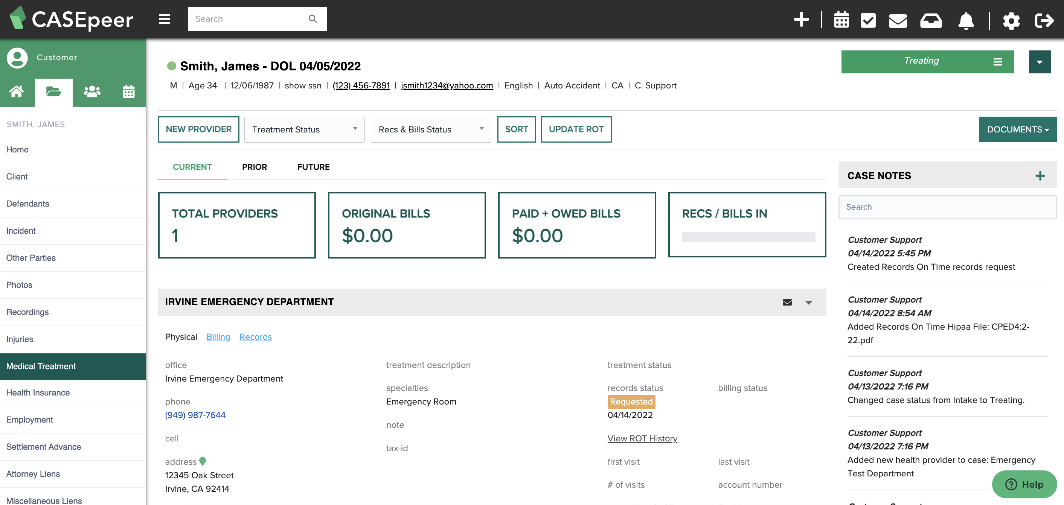Click the jsmith1234@yahoo.com email link
The image size is (1064, 505).
tap(447, 85)
